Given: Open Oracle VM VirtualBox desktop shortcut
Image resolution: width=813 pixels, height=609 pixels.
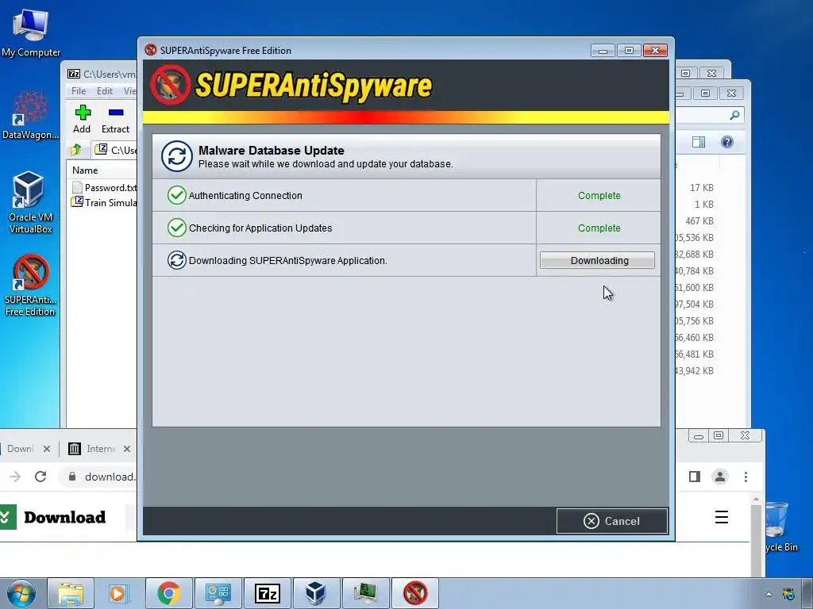Looking at the screenshot, I should (x=31, y=202).
